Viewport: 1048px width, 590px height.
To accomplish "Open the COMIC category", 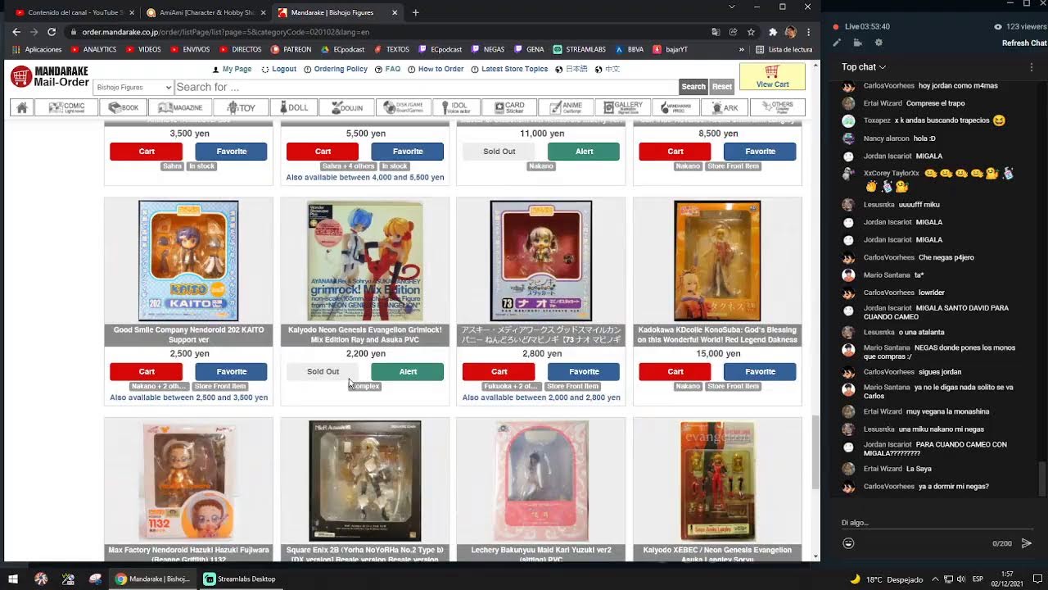I will pos(67,107).
